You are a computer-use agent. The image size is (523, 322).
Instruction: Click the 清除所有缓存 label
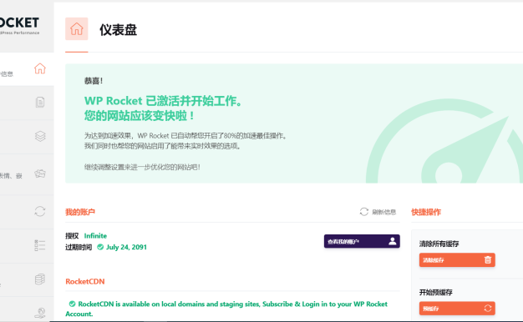click(439, 244)
